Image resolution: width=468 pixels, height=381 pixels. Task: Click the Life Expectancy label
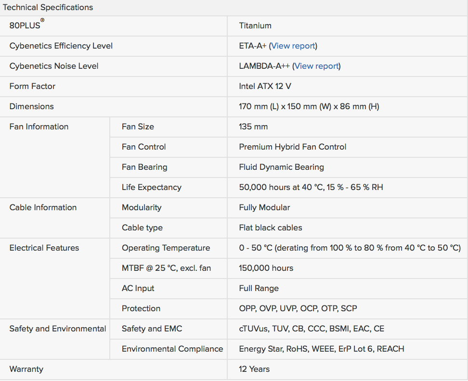pyautogui.click(x=151, y=188)
